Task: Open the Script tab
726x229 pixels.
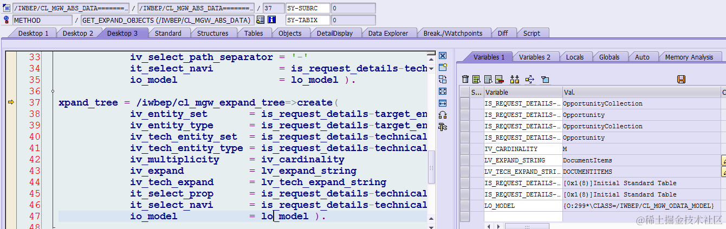Action: [x=531, y=33]
